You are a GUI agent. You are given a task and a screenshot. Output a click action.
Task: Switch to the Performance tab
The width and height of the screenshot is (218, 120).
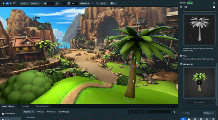42,106
